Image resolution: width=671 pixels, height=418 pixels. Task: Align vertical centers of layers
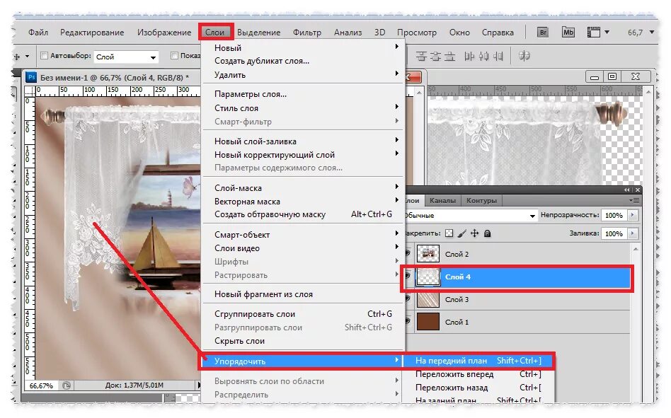[x=435, y=56]
